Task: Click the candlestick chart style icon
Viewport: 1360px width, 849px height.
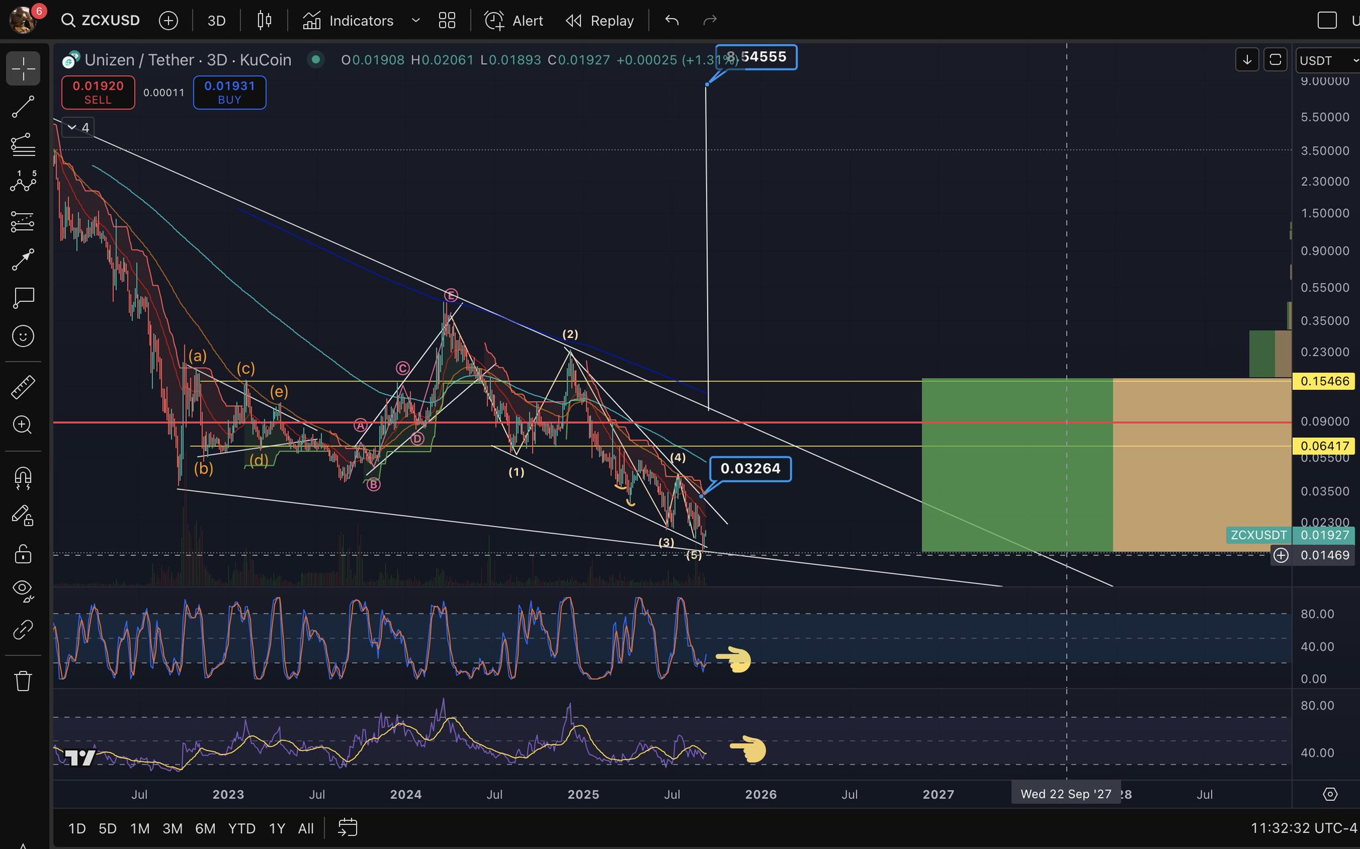Action: tap(264, 21)
